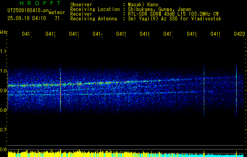Click the 0.7 kHz frequency axis label
Image resolution: width=247 pixels, height=157 pixels.
[x=3, y=130]
